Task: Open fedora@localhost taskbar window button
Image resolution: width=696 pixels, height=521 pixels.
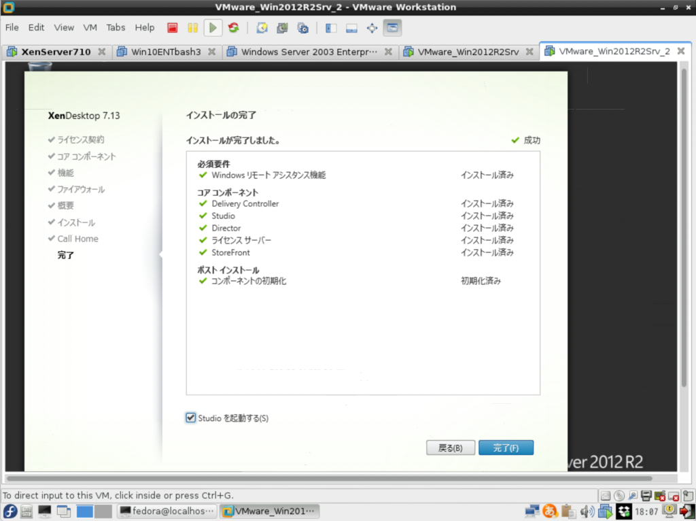Action: pyautogui.click(x=168, y=511)
